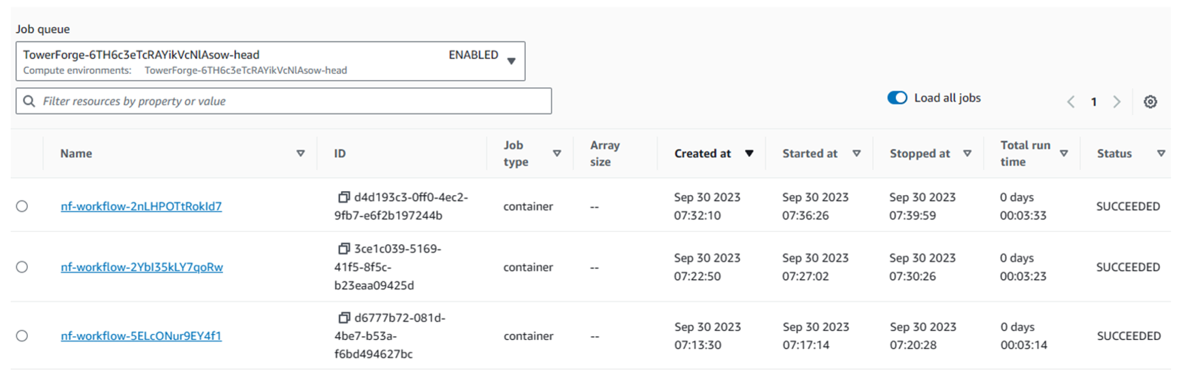Select radio for nf-workflow-5ELcONur9EY4f1

point(22,336)
